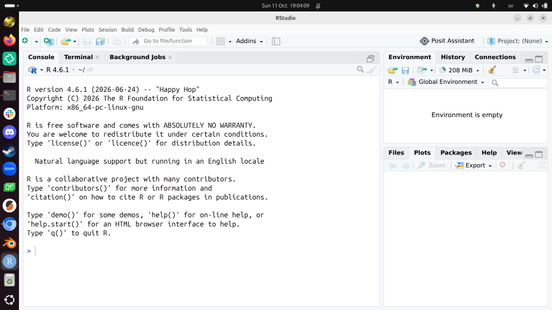Switch to the Help tab in lower pane
This screenshot has height=310, width=552.
[x=489, y=153]
